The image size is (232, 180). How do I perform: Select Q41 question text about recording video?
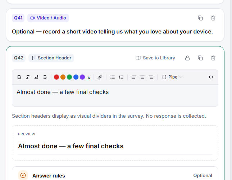coord(112,32)
